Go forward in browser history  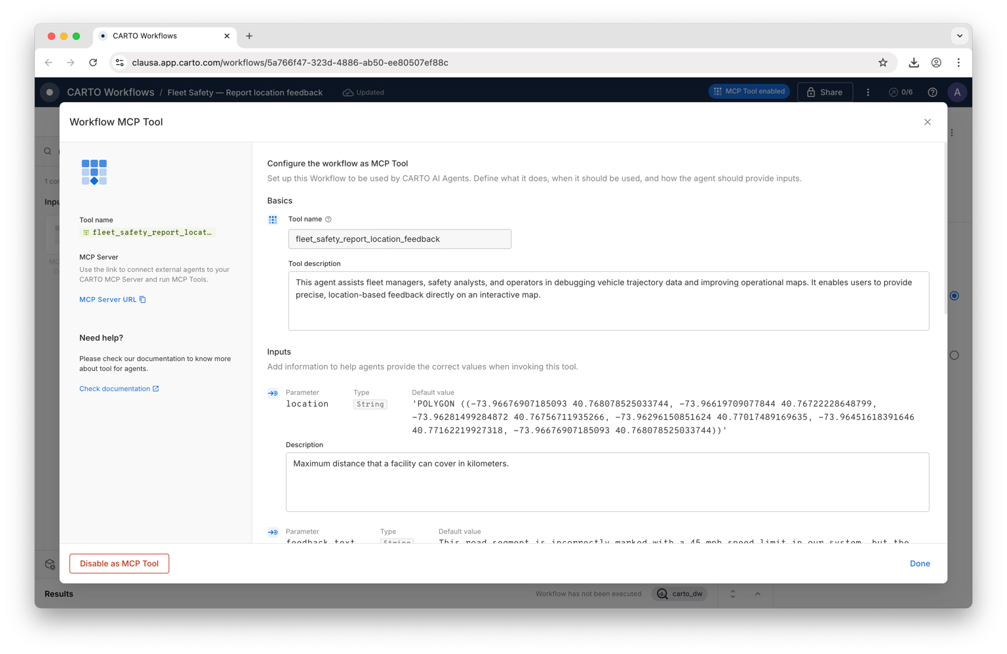pos(71,63)
